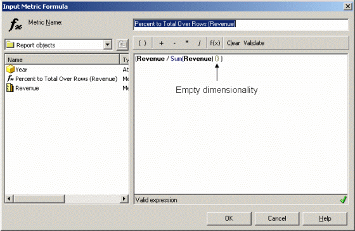Viewport: 355px width, 231px height.
Task: Click the fx icon beside Percent to Total row
Action: pyautogui.click(x=10, y=78)
